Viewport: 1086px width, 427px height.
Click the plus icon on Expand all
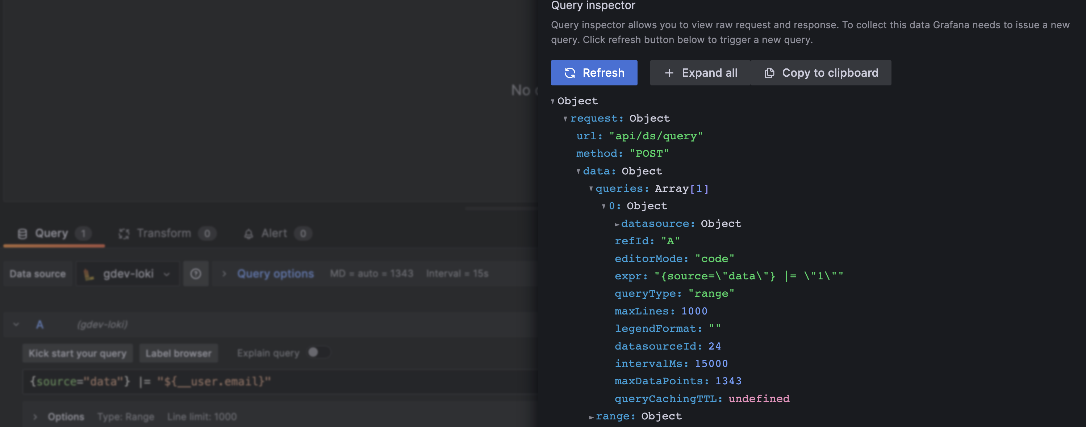[669, 72]
